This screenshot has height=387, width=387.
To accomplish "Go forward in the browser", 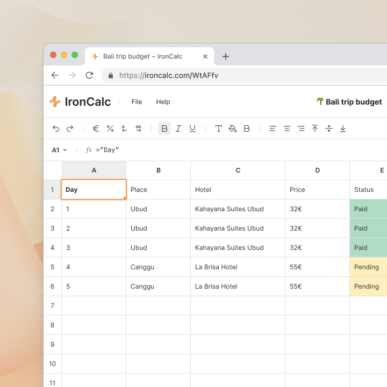I will pos(72,75).
